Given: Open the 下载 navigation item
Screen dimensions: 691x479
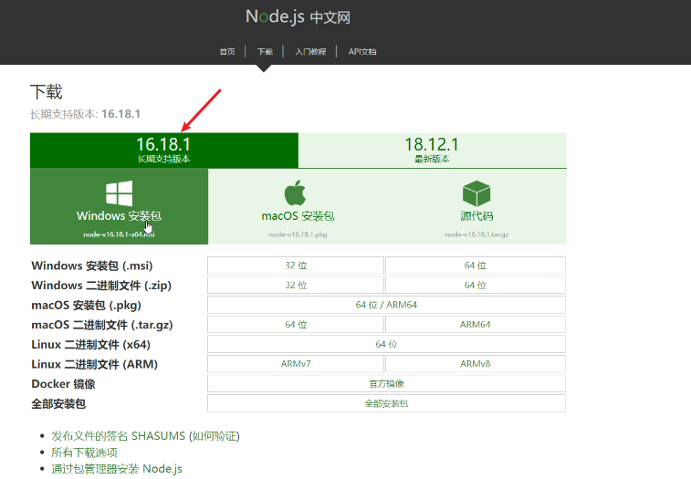Looking at the screenshot, I should point(265,52).
